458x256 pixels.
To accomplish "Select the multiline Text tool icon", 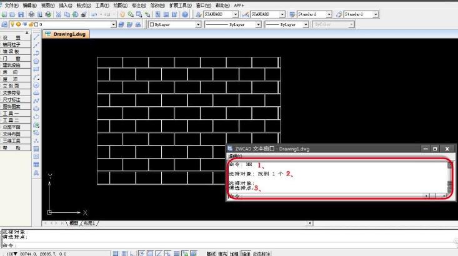I will (37, 172).
